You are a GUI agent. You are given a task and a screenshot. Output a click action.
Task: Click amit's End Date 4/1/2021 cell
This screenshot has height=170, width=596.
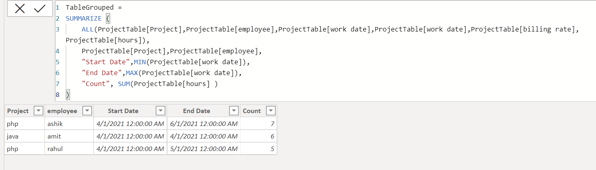(204, 136)
